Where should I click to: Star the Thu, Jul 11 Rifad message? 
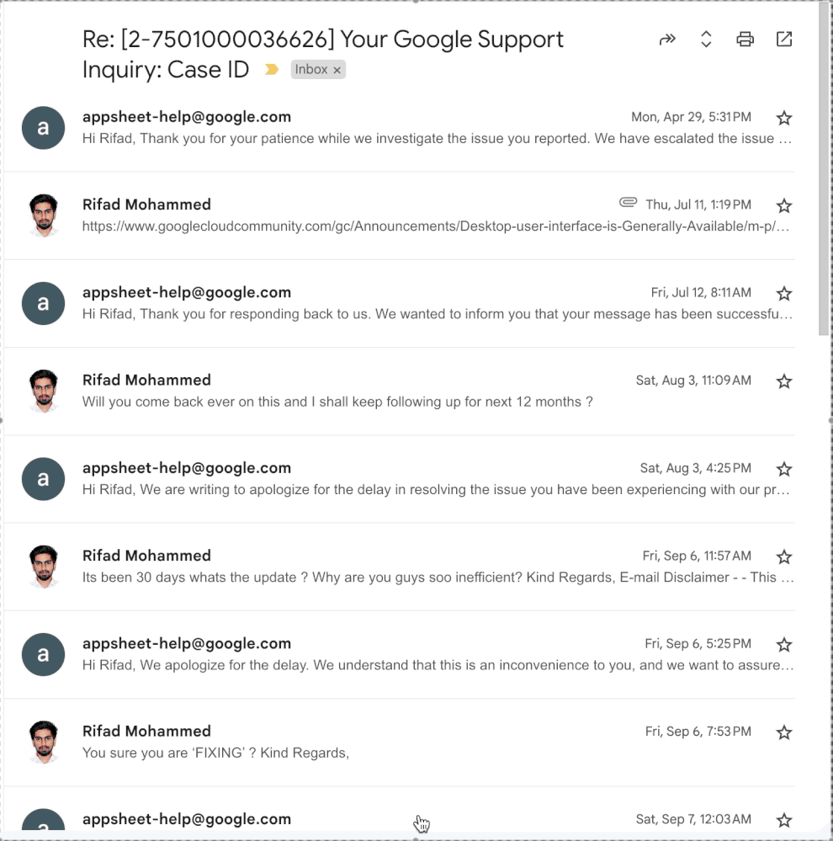pos(784,205)
